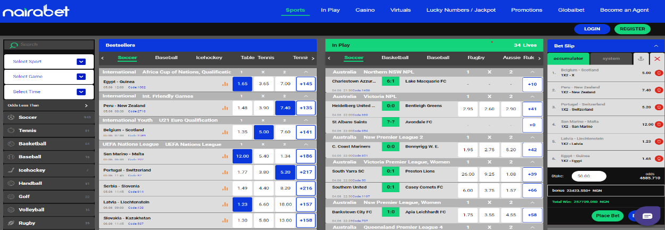Image resolution: width=665 pixels, height=230 pixels.
Task: Click the REGISTER button
Action: coord(632,29)
